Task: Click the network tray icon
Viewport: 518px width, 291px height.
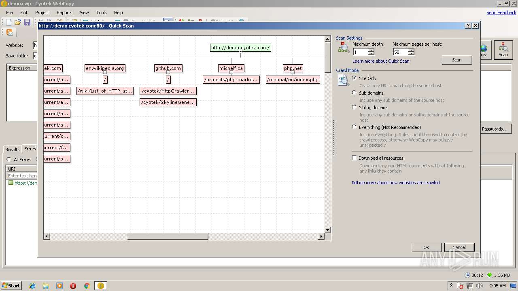Action: [470, 286]
